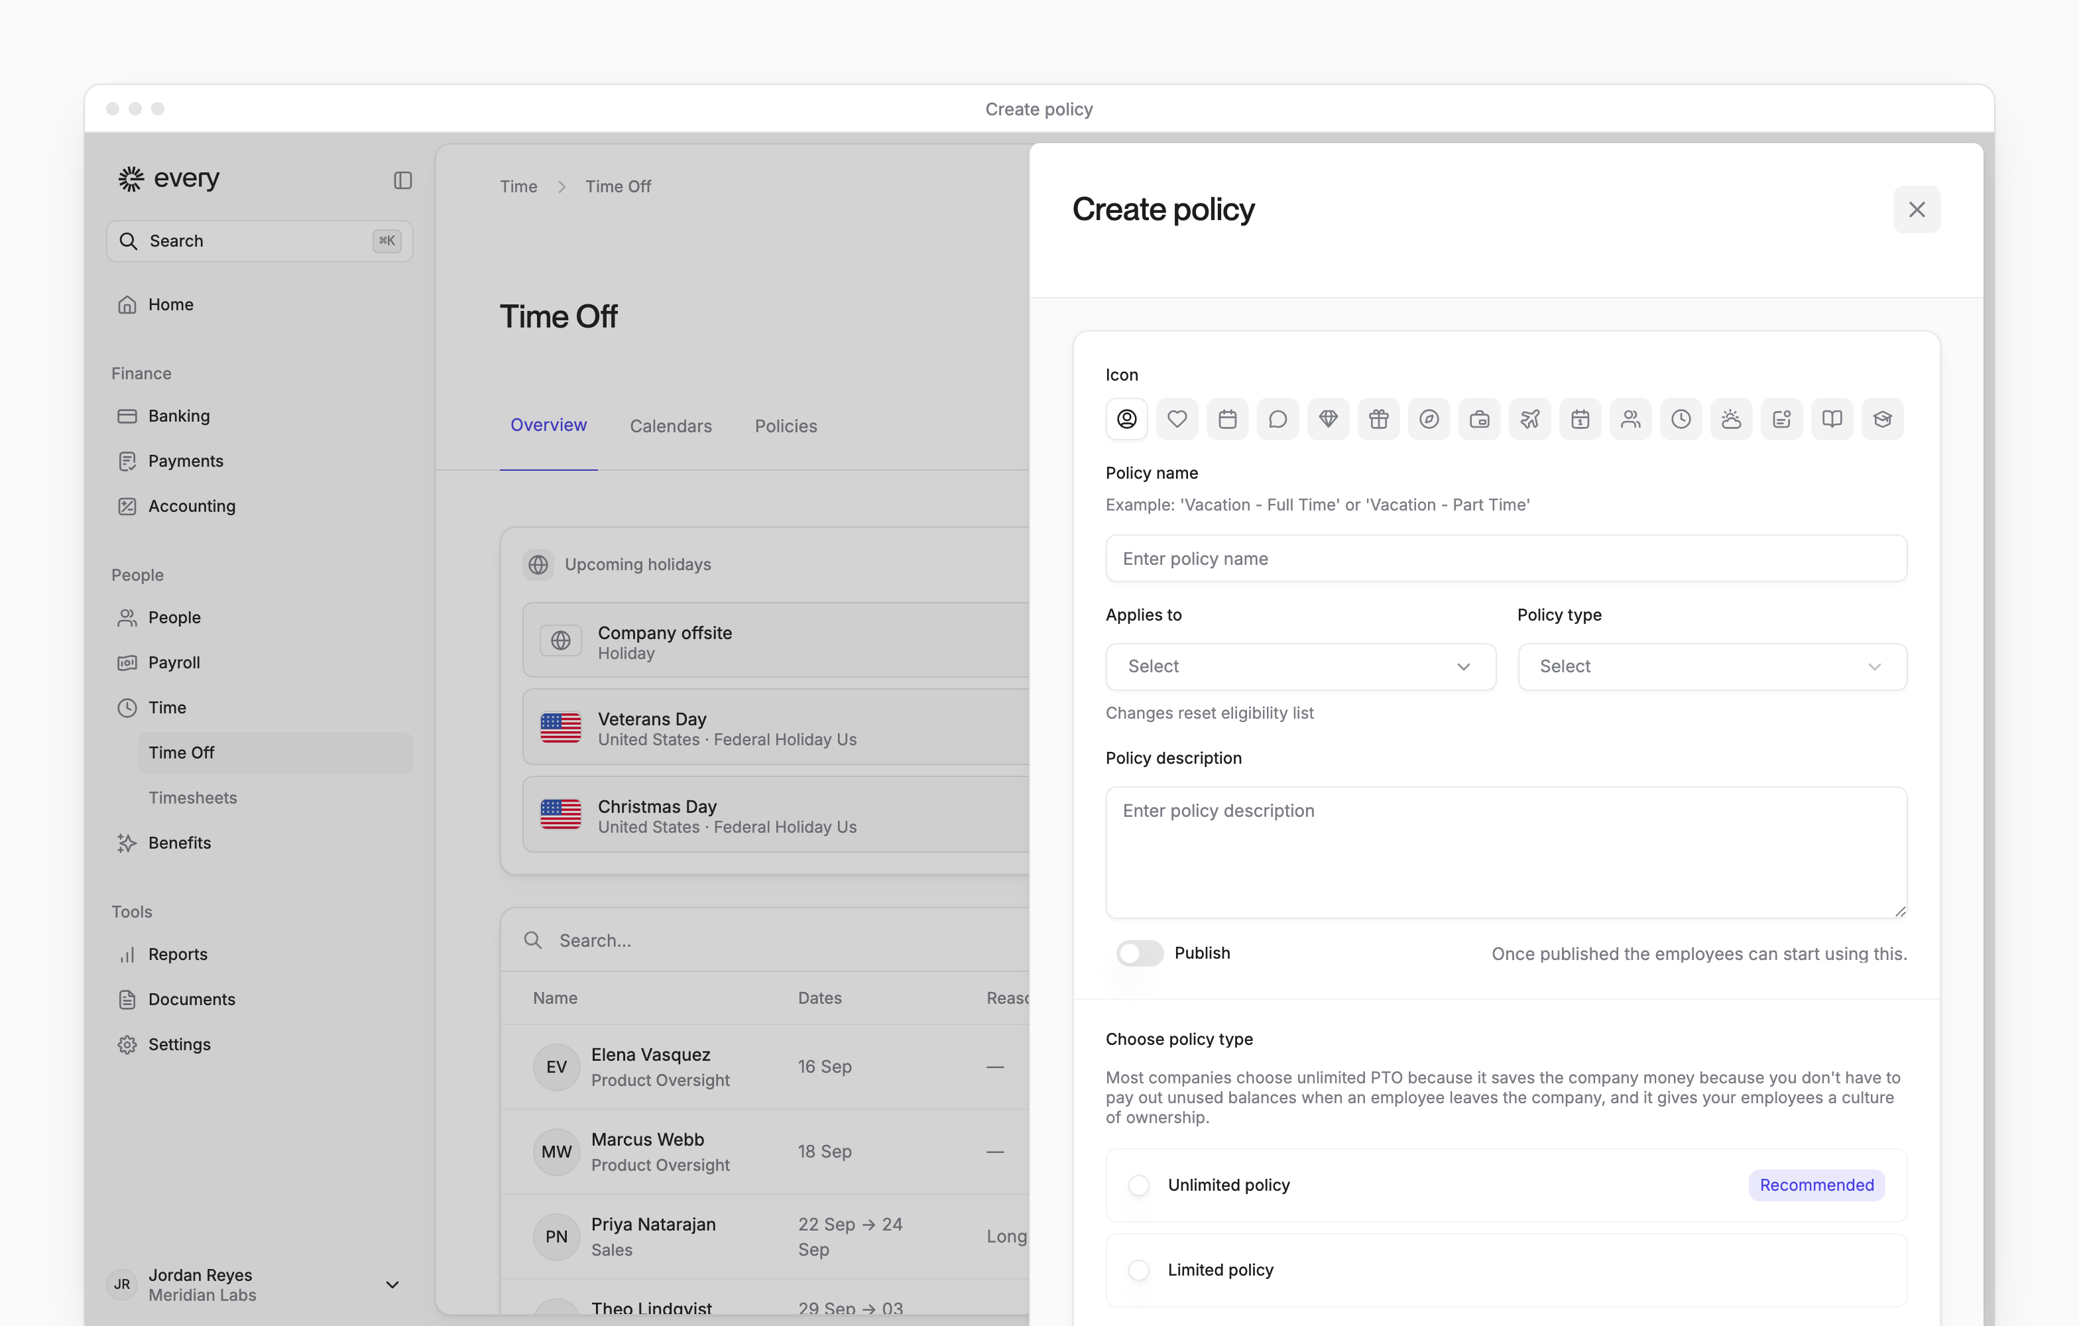
Task: Choose the note with dot policy icon
Action: point(1782,420)
